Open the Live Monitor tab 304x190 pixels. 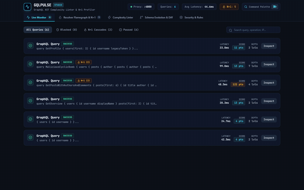coord(39,17)
